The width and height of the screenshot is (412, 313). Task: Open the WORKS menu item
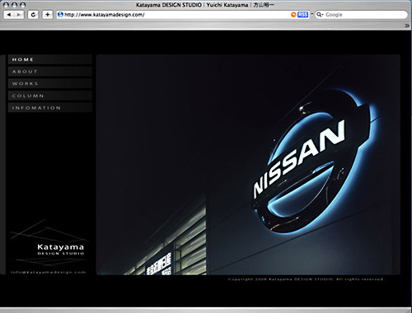pyautogui.click(x=50, y=83)
